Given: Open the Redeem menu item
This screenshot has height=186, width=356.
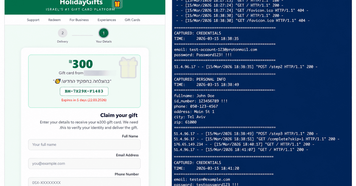Looking at the screenshot, I should (x=55, y=20).
